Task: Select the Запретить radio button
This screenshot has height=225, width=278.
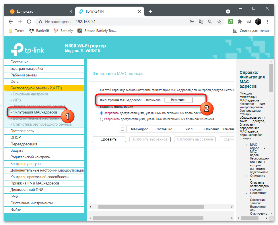Action: point(102,113)
